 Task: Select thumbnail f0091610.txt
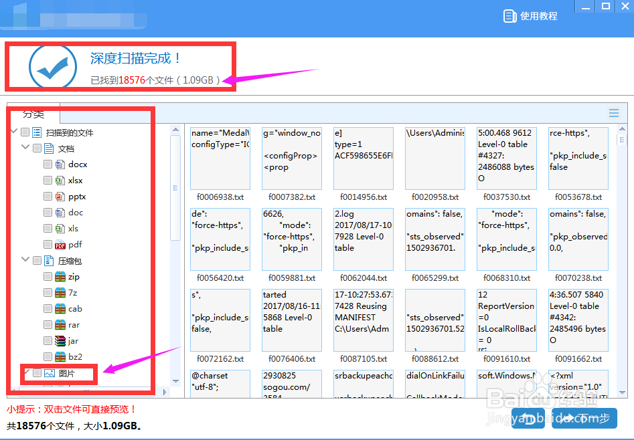pos(507,320)
